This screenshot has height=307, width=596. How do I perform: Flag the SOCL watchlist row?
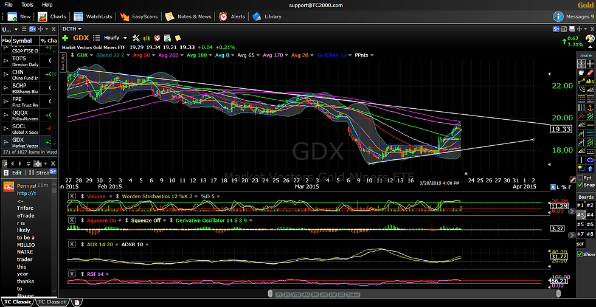coord(5,129)
